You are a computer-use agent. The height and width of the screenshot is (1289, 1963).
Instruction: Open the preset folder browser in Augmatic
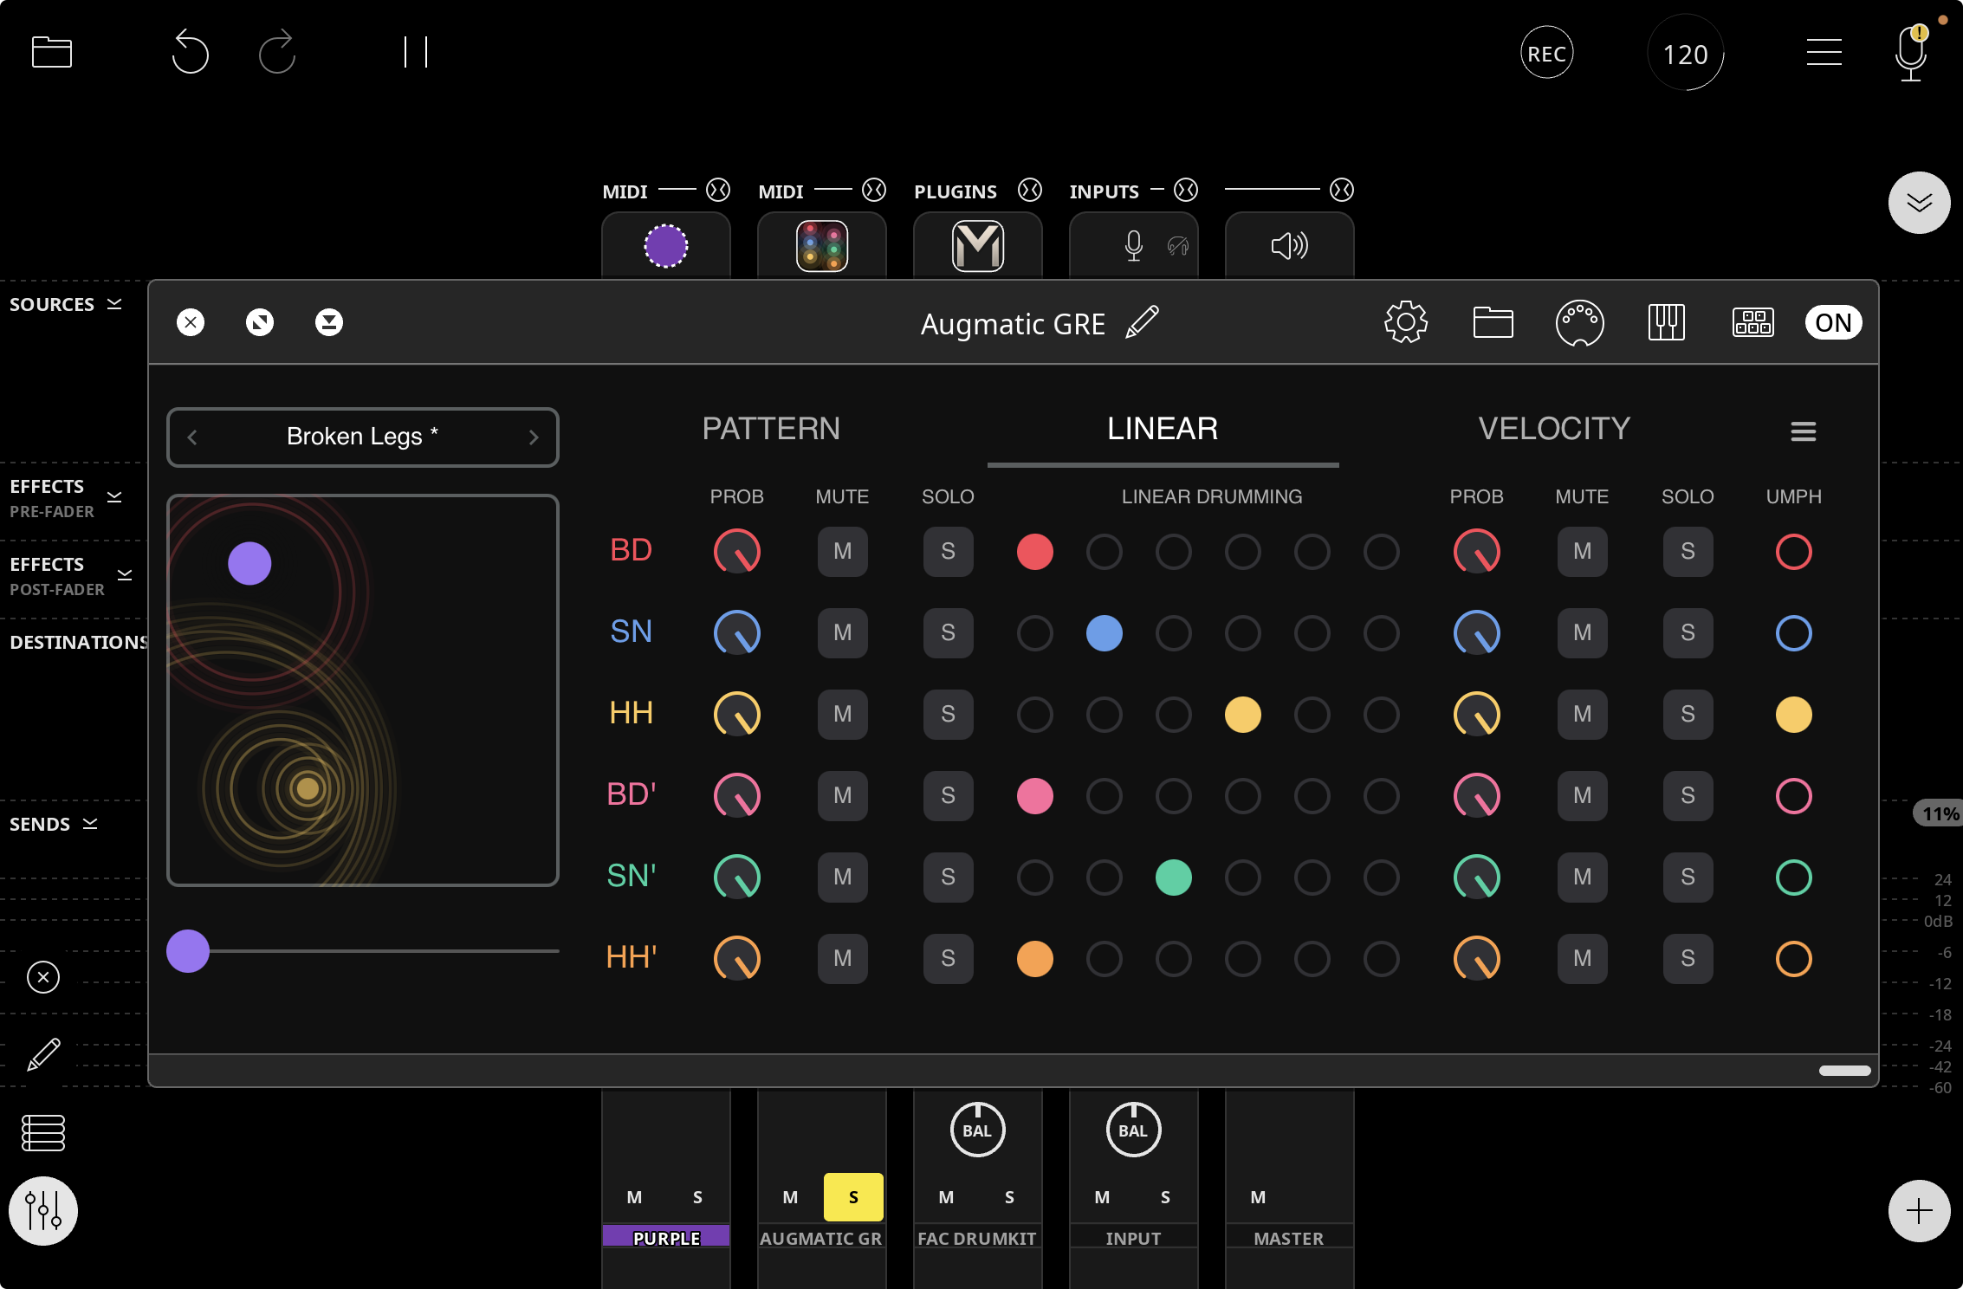[1493, 321]
